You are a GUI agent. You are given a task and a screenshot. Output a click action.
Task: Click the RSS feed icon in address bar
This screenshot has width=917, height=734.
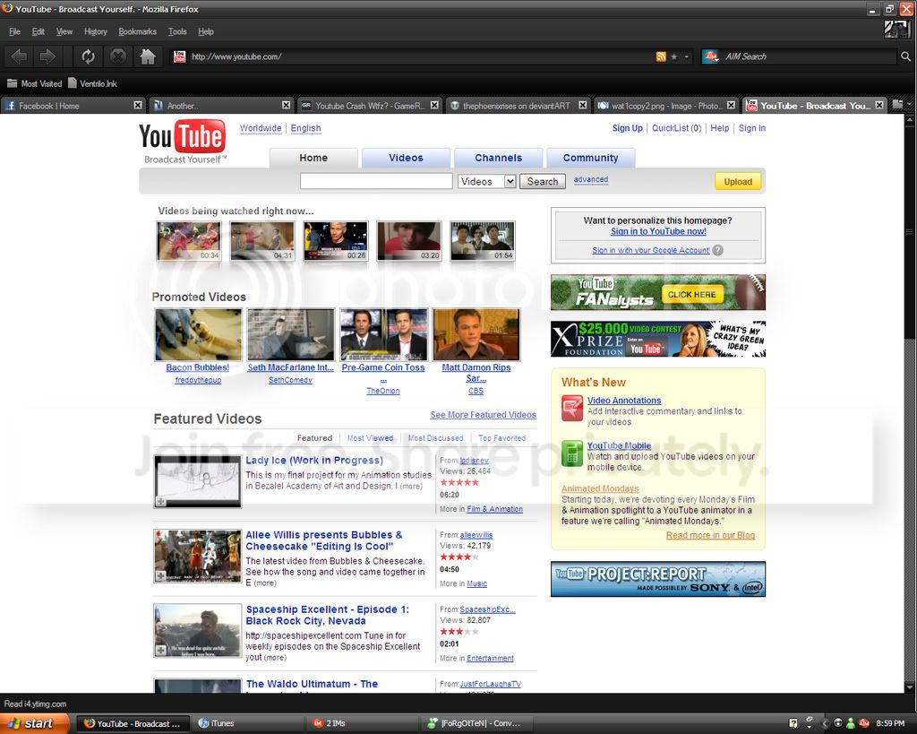[661, 56]
